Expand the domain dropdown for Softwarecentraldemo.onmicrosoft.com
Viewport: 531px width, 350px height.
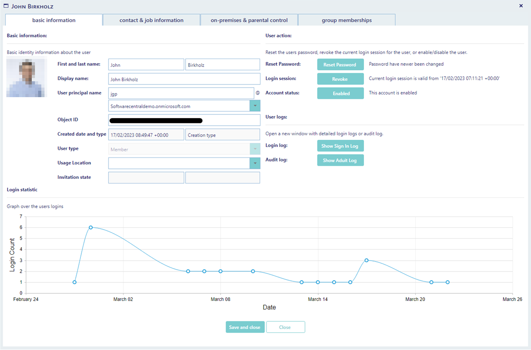(255, 106)
